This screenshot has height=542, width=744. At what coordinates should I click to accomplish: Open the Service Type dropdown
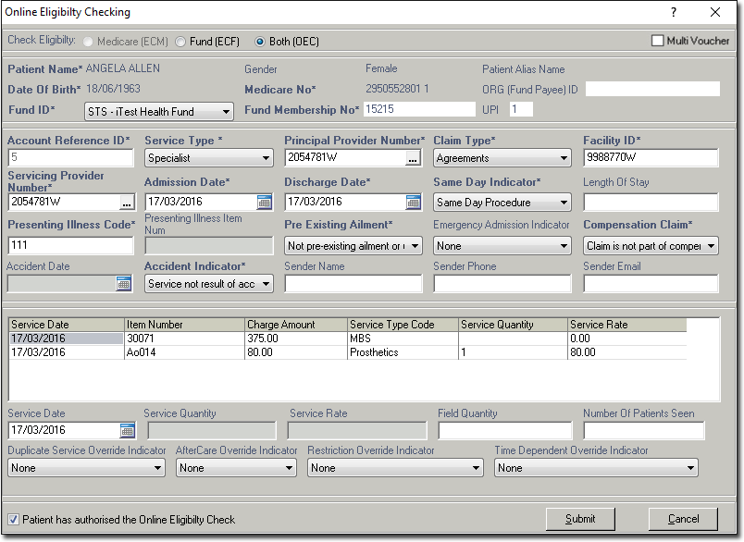point(265,158)
